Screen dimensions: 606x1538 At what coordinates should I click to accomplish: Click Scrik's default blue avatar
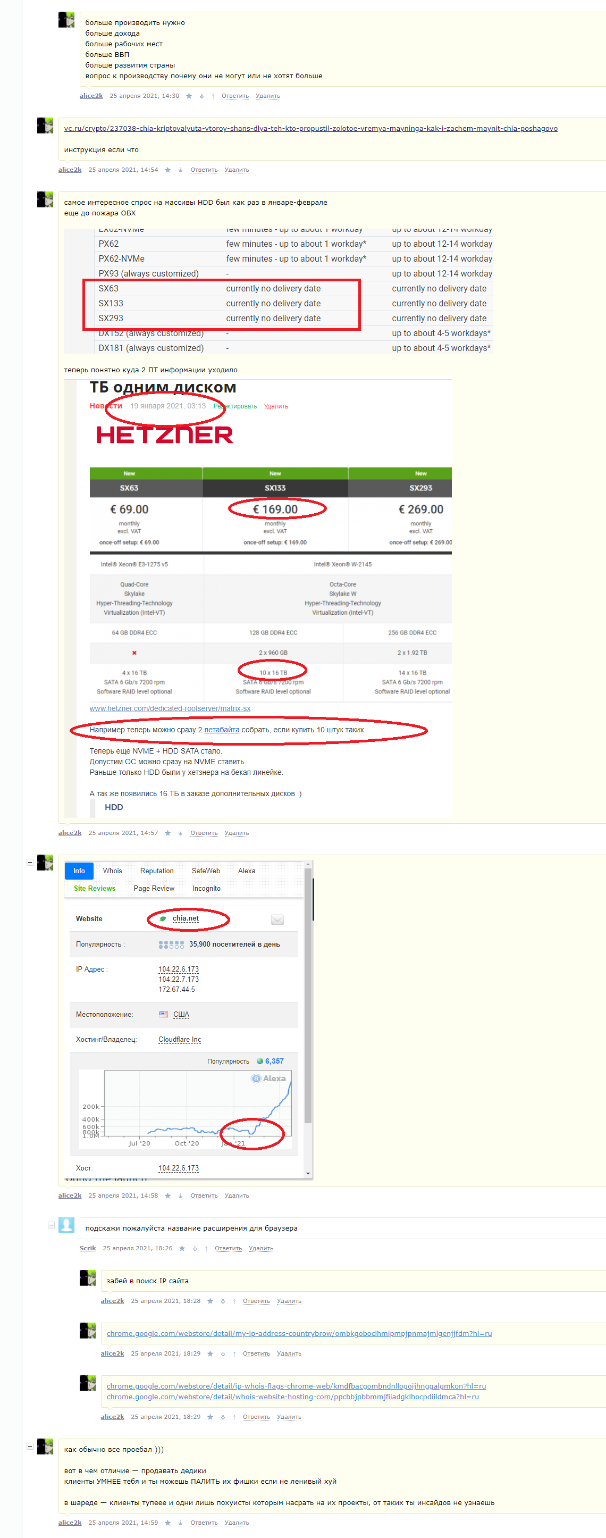67,1225
